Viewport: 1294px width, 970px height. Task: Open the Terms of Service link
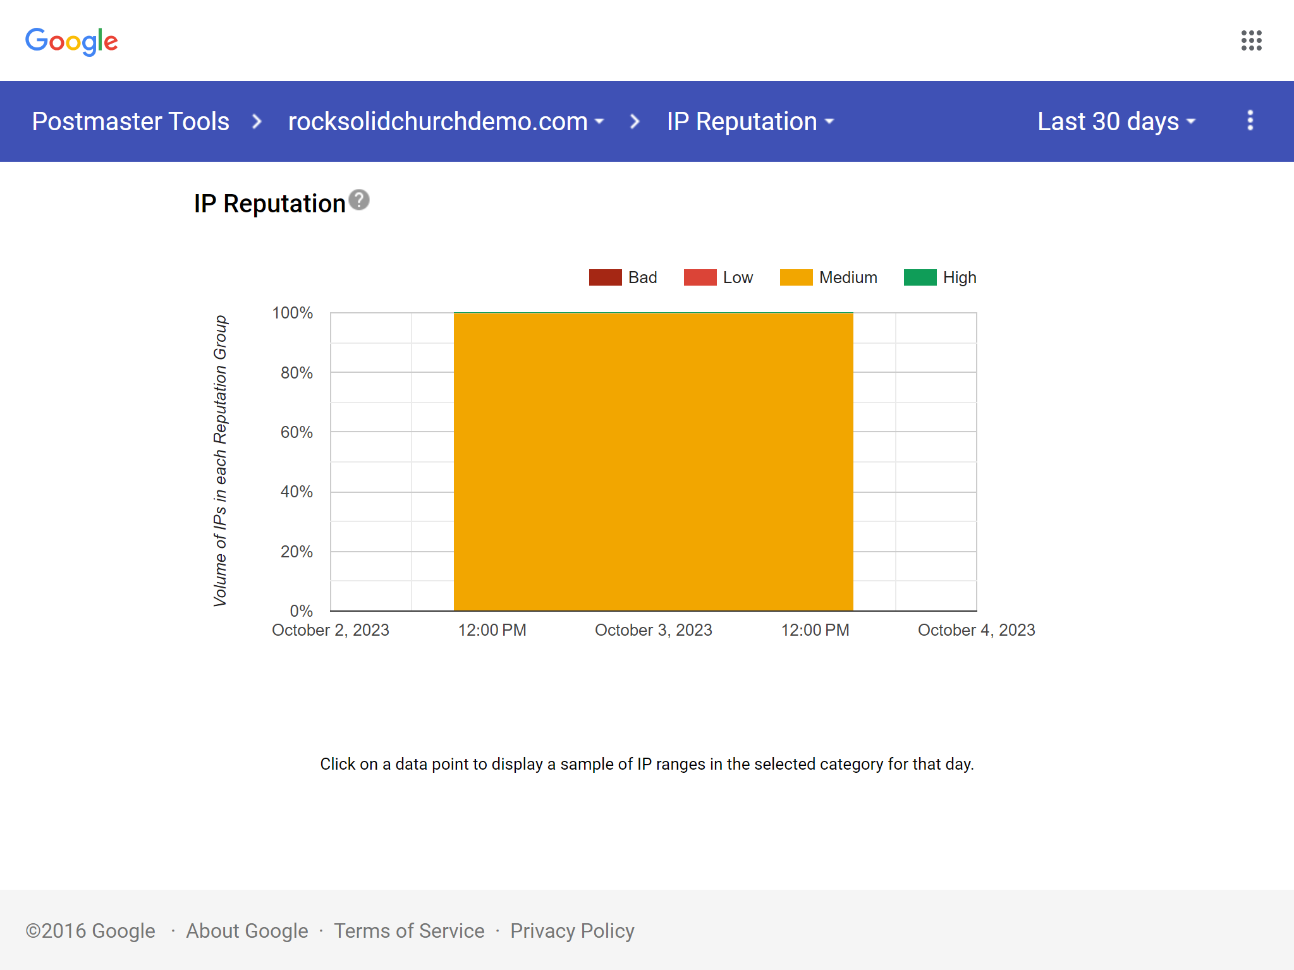(409, 931)
